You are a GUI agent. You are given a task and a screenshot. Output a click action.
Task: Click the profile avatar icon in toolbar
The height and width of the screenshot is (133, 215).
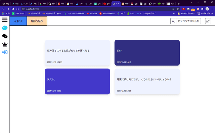click(x=207, y=9)
